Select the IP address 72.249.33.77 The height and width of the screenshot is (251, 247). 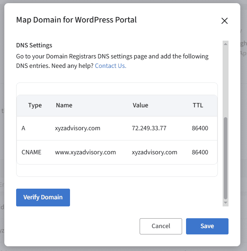click(x=149, y=128)
